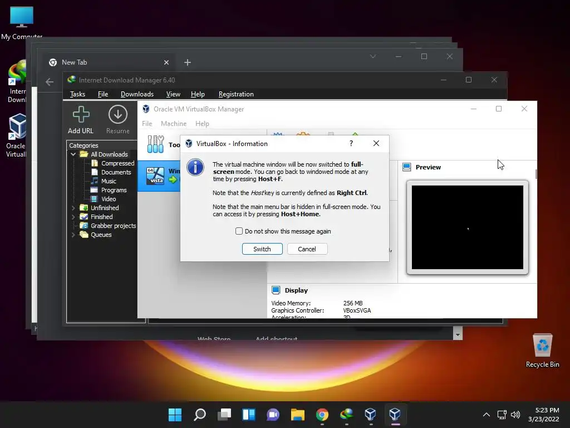The image size is (570, 428).
Task: Expand the Finished category
Action: [x=73, y=217]
